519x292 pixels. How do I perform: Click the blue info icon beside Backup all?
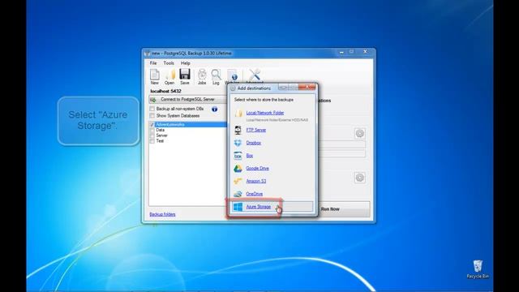[x=214, y=109]
